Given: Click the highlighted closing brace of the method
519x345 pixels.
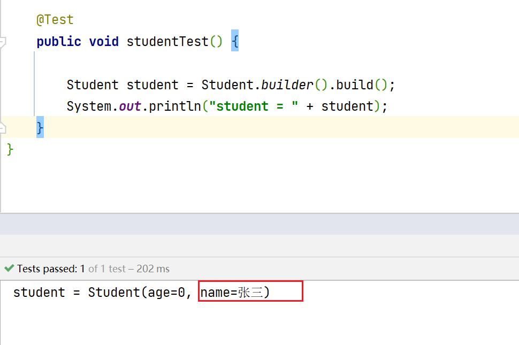Looking at the screenshot, I should tap(40, 128).
